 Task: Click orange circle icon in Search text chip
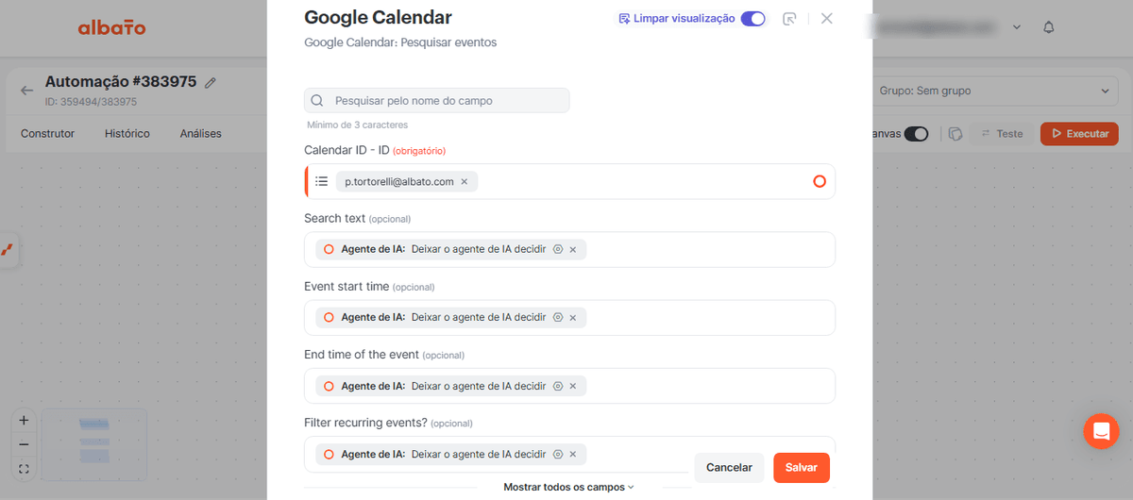329,249
